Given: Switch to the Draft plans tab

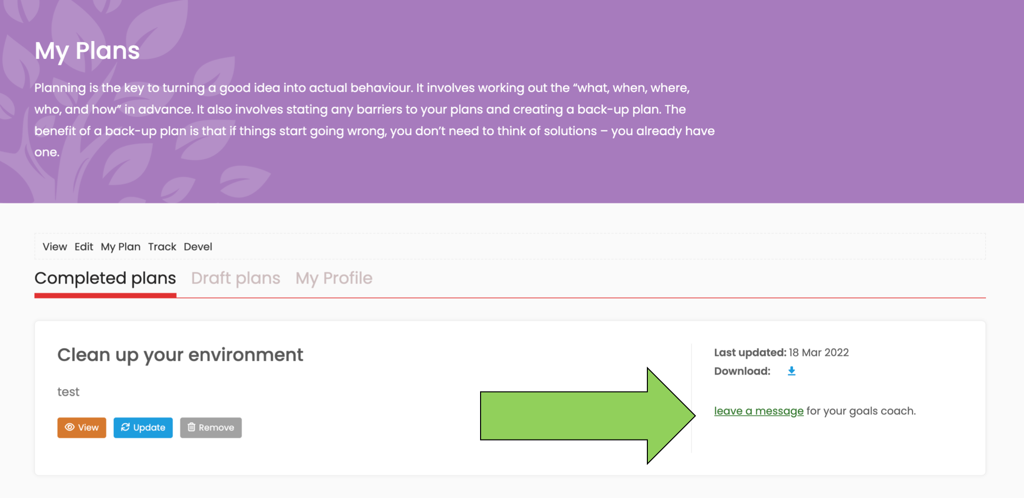Looking at the screenshot, I should (236, 278).
